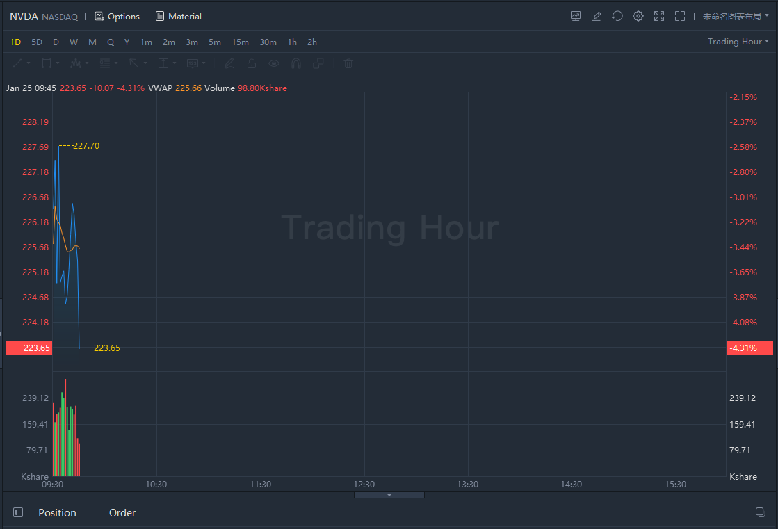The width and height of the screenshot is (778, 529).
Task: Select the 5D timeframe
Action: 37,42
